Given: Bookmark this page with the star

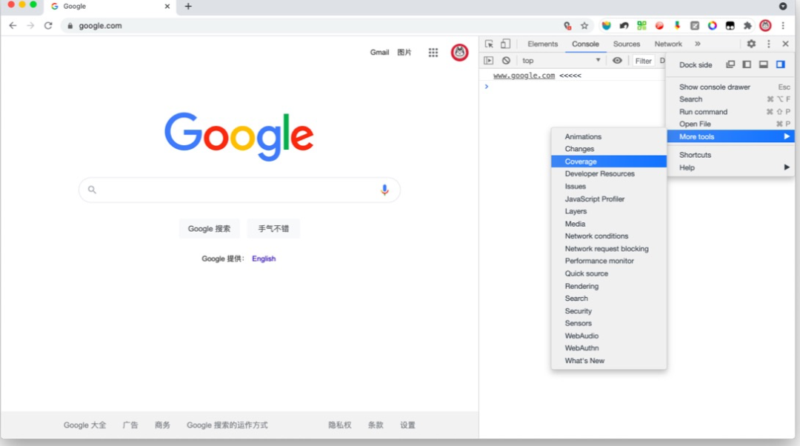Looking at the screenshot, I should 584,25.
